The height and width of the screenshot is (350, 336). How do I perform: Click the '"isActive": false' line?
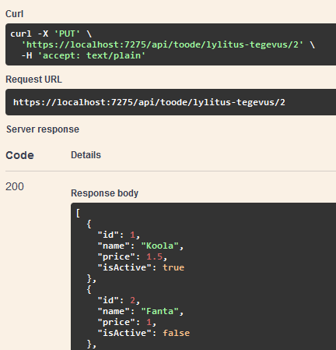(144, 333)
